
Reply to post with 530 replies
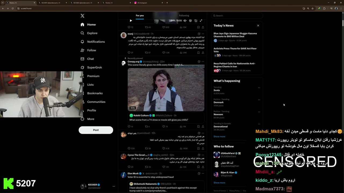[131, 148]
